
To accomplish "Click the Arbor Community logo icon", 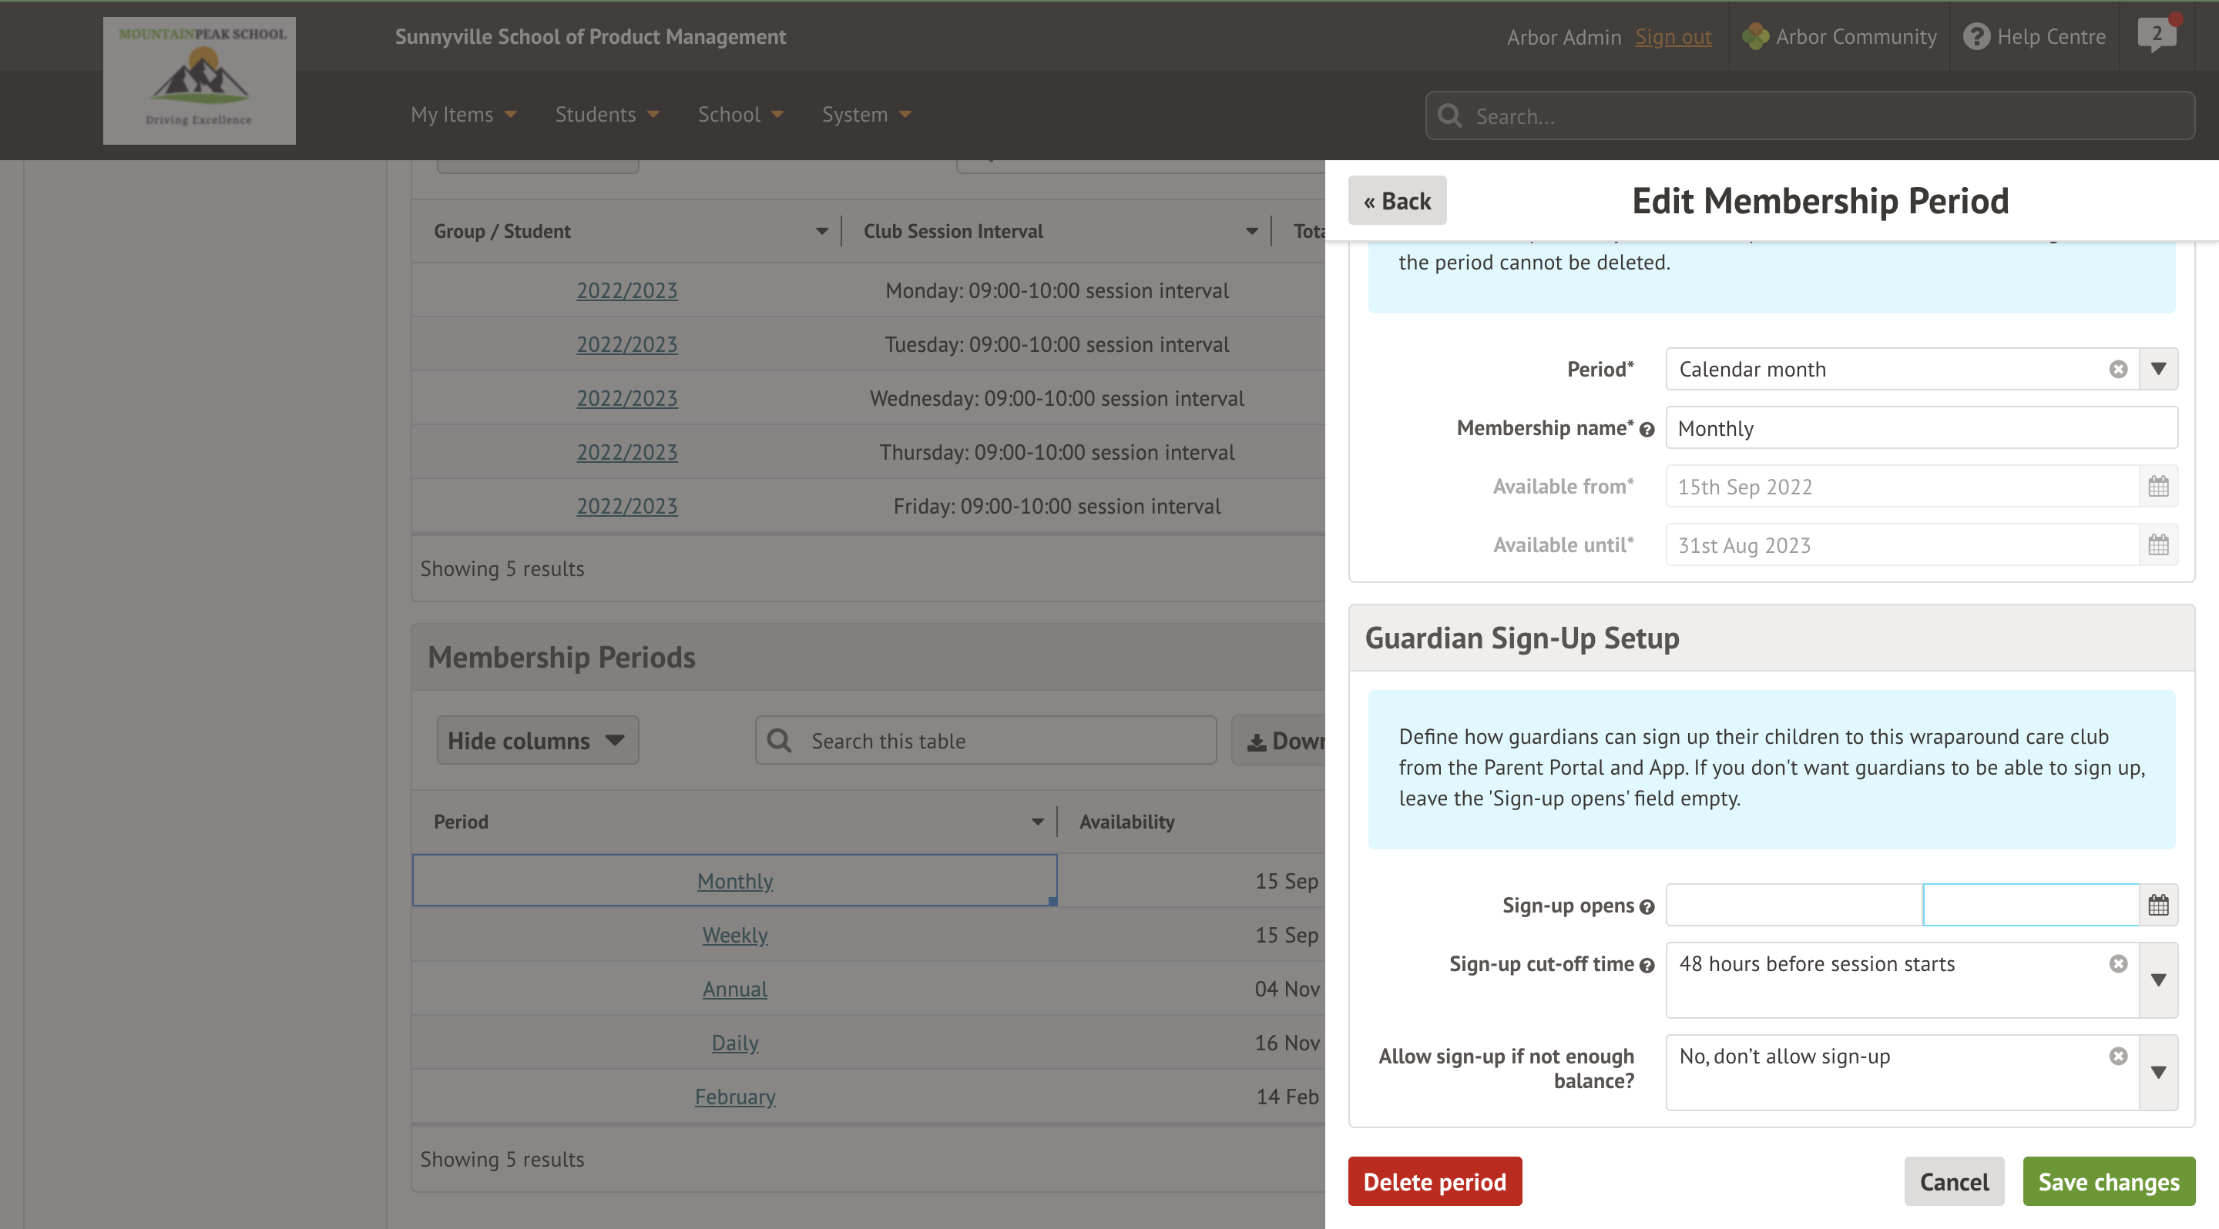I will point(1754,37).
